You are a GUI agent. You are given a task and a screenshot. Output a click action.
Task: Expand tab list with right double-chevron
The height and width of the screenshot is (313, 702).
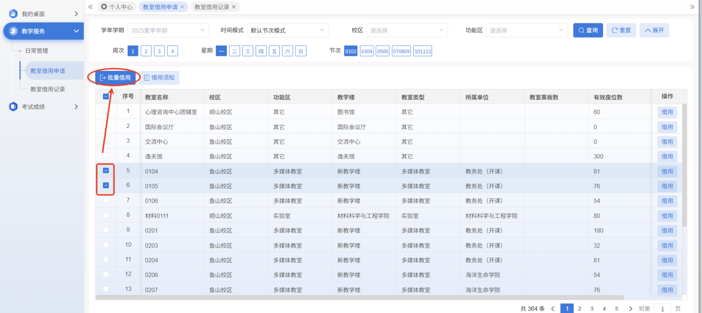[692, 7]
